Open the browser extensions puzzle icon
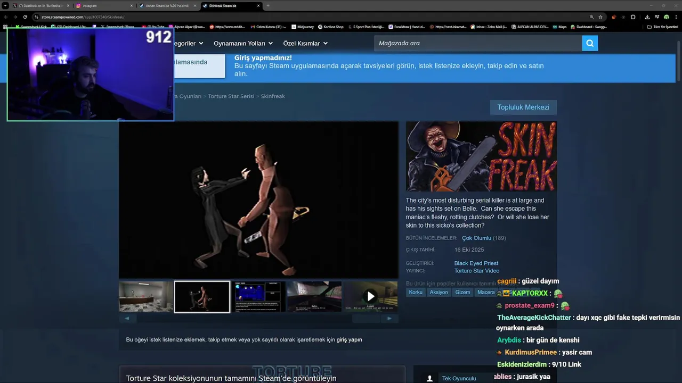Screen dimensions: 682x383 pos(633,17)
